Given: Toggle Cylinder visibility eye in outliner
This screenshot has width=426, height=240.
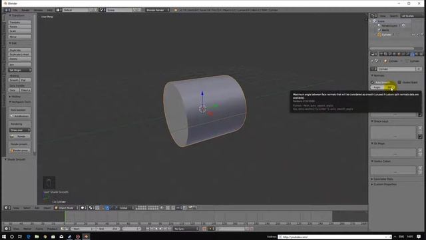Looking at the screenshot, I should pyautogui.click(x=413, y=35).
